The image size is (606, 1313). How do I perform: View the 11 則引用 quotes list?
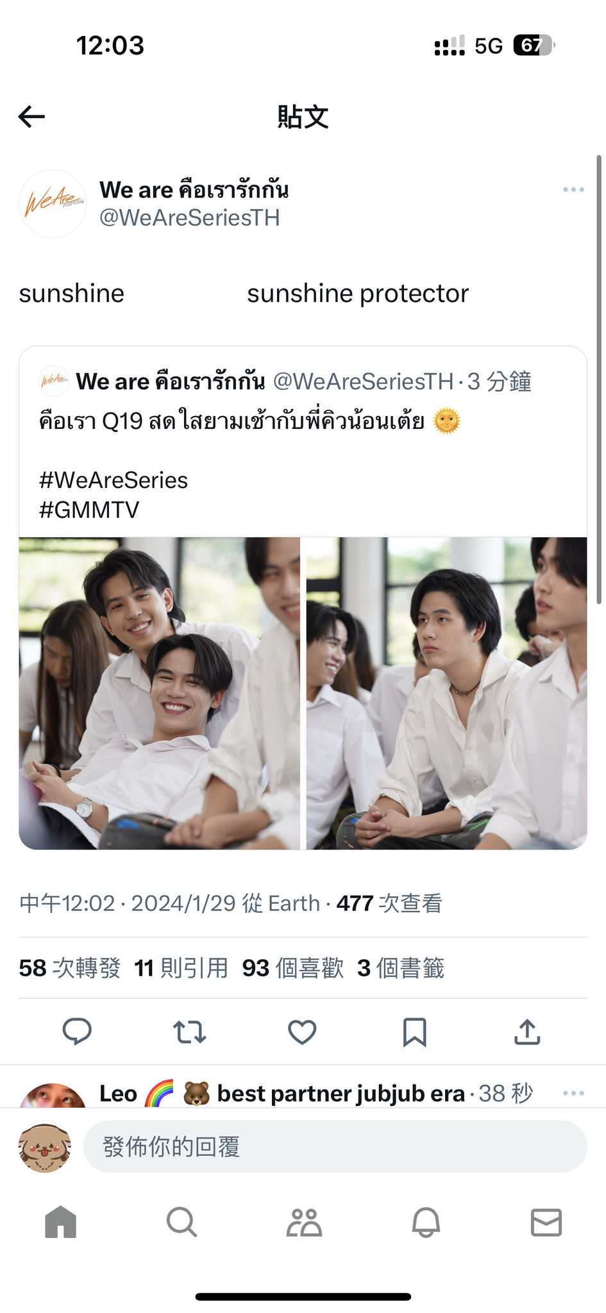181,967
